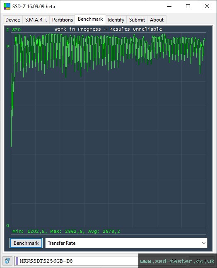Viewport: 217px width, 268px height.
Task: Click the 2 870 axis maximum label
Action: tap(13, 29)
